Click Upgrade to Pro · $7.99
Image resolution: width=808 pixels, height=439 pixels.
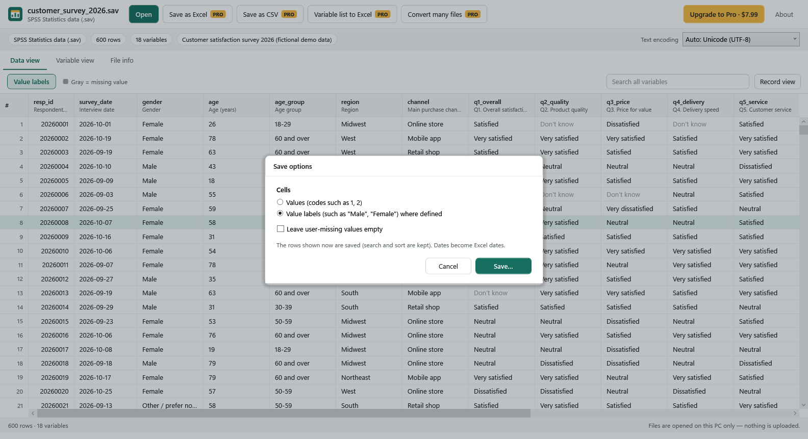(724, 14)
